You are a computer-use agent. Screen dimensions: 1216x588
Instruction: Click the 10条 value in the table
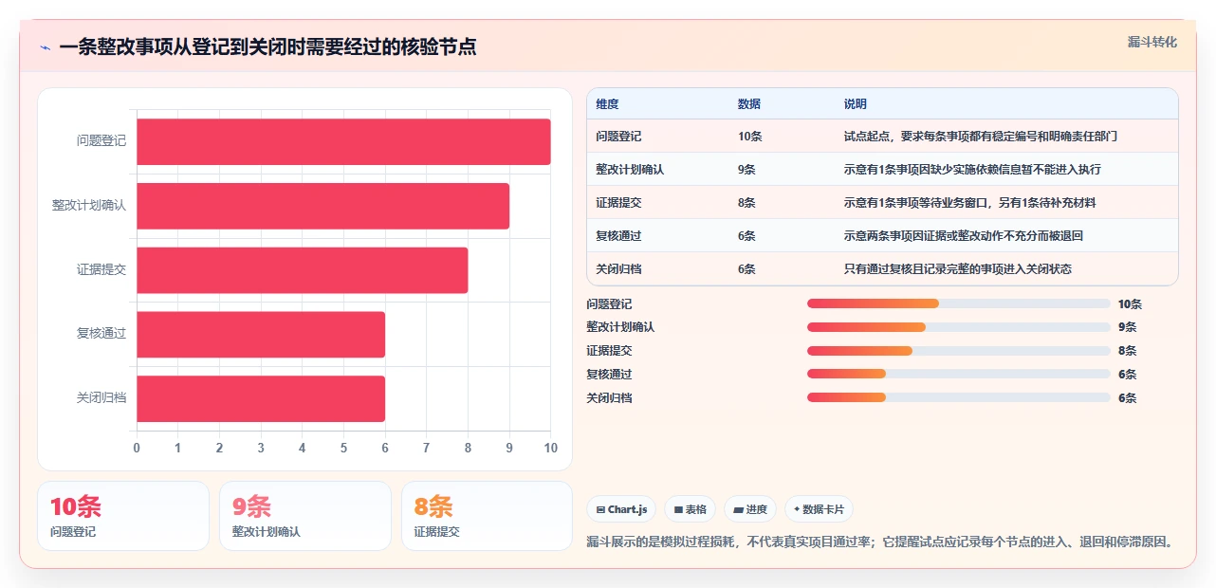click(x=750, y=137)
